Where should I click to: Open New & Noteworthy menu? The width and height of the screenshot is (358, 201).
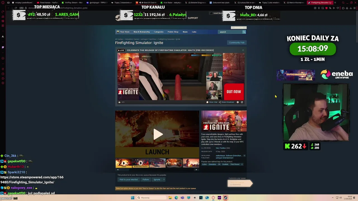(x=142, y=32)
